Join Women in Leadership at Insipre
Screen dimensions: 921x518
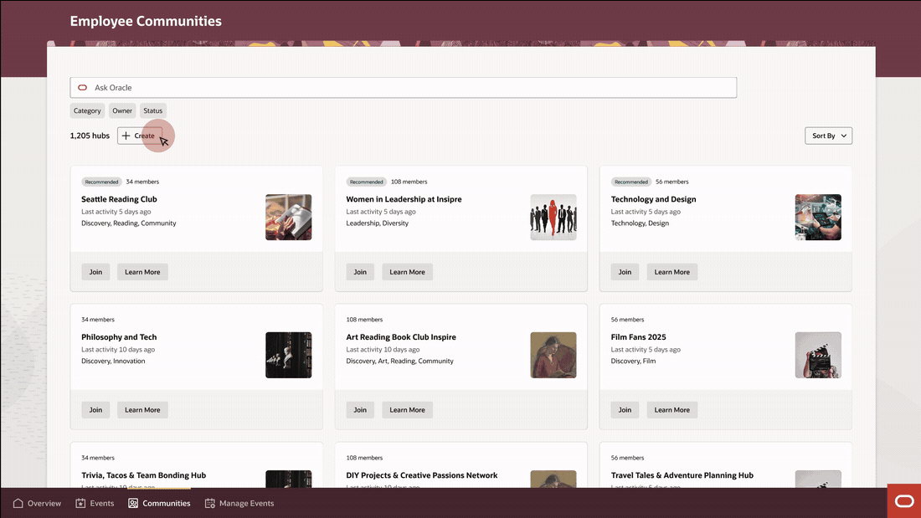[360, 272]
